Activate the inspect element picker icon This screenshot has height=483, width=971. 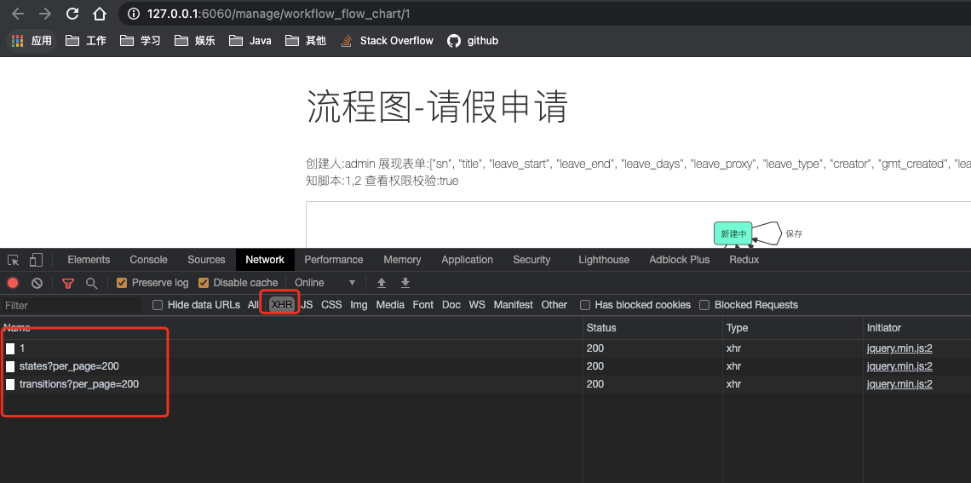[x=14, y=260]
